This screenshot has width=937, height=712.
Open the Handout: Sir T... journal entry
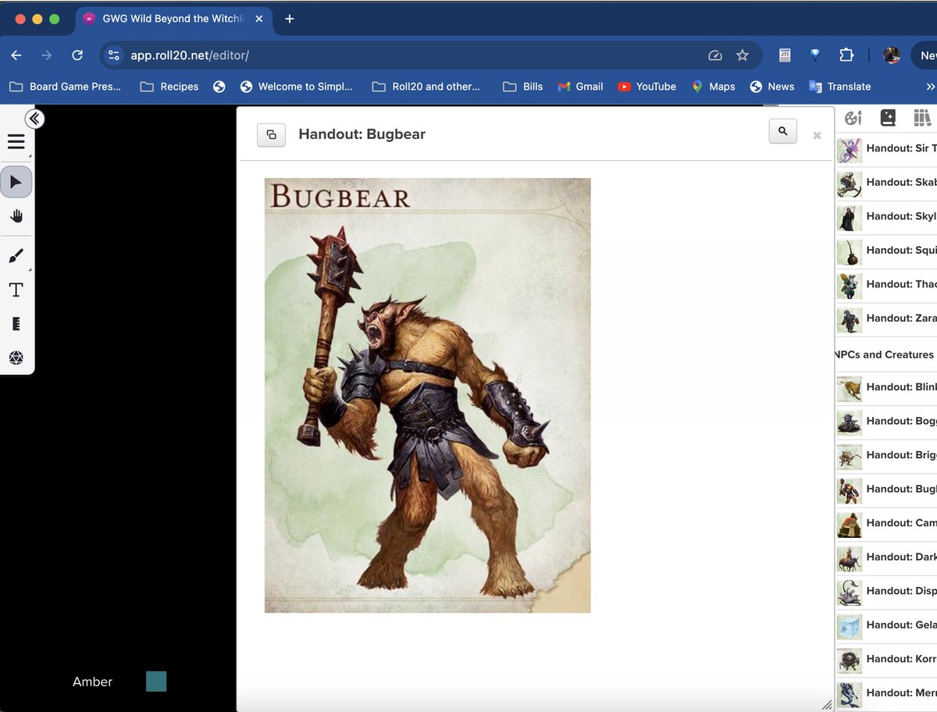886,148
